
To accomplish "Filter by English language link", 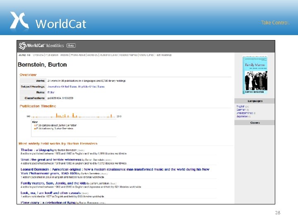I will click(240, 107).
